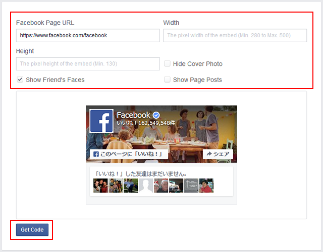This screenshot has width=323, height=252.
Task: Click the Width label
Action: click(x=171, y=23)
